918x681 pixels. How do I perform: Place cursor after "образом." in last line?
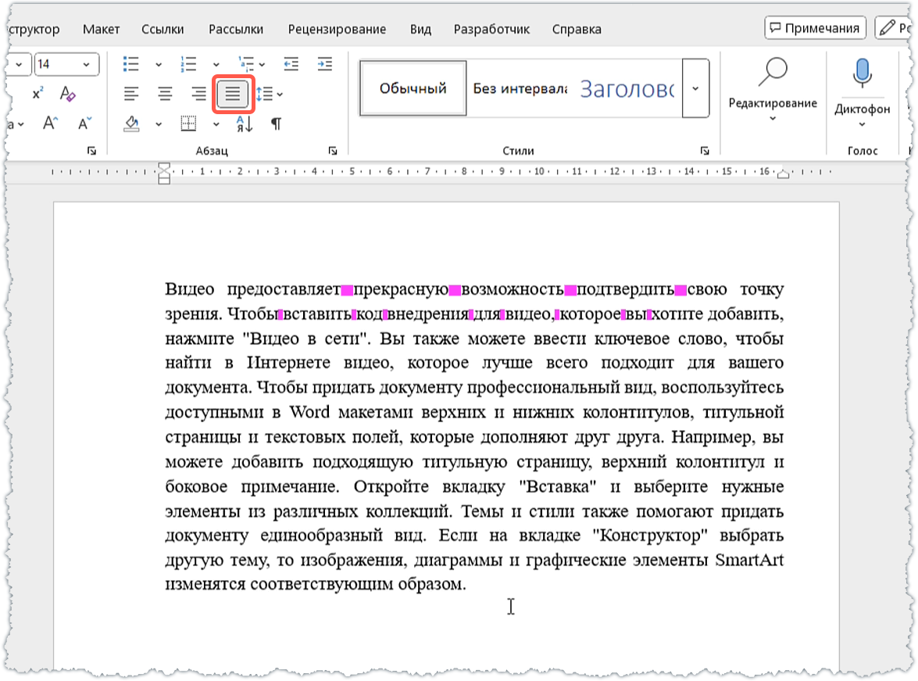point(466,584)
